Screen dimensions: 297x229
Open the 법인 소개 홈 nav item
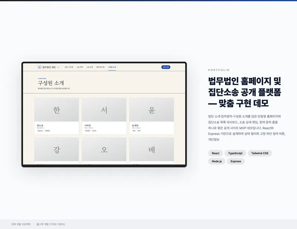point(69,67)
